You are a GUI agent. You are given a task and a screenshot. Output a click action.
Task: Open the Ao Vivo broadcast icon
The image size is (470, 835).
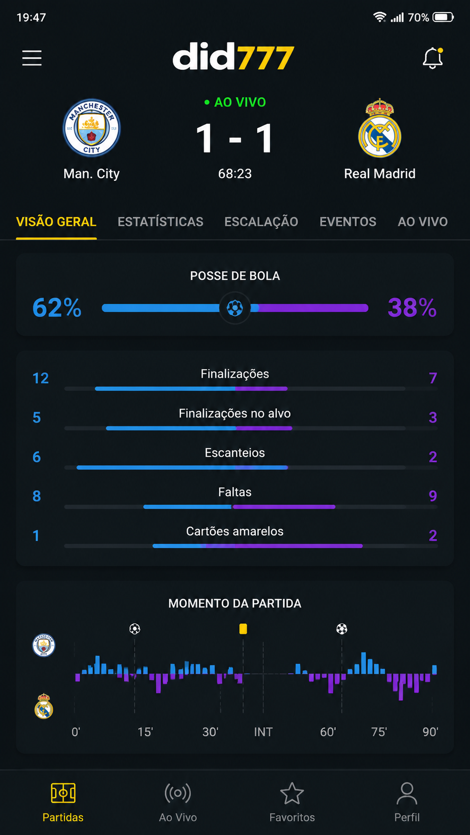178,793
